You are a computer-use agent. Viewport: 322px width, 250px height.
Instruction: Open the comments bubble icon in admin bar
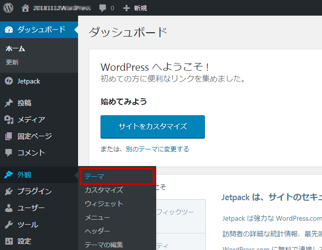tap(102, 8)
